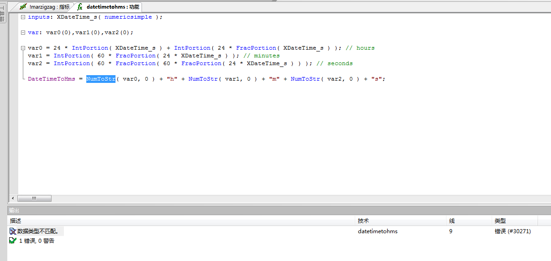The width and height of the screenshot is (551, 261).
Task: Click the DateTimeToHms identifier in code
Action: tap(52, 79)
